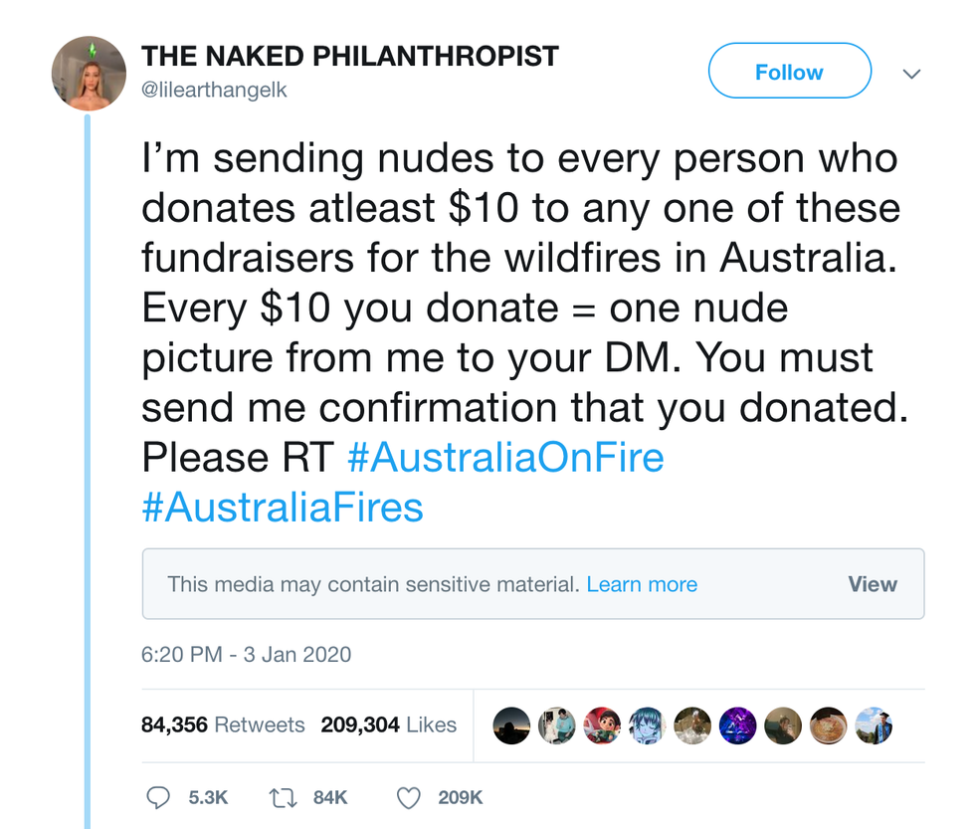Open the tweet author's profile avatar

(89, 73)
